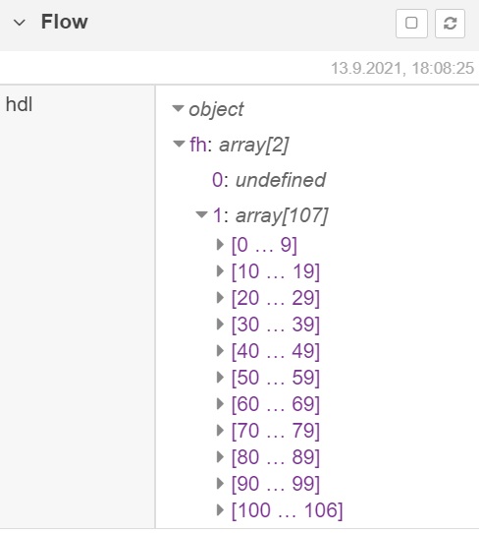Select the 0: undefined entry
Image resolution: width=481 pixels, height=533 pixels.
(269, 180)
